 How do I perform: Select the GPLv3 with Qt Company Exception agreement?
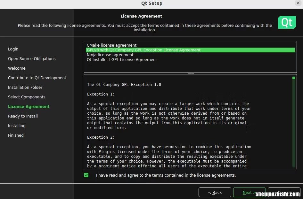[x=143, y=50]
